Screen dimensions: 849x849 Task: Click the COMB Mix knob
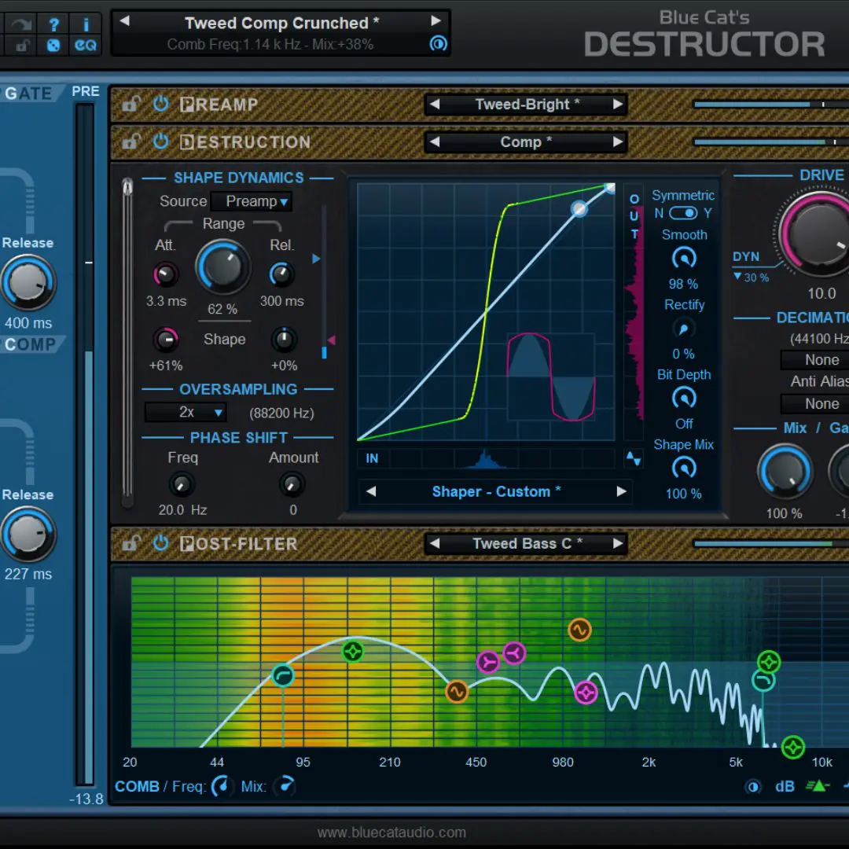point(285,786)
